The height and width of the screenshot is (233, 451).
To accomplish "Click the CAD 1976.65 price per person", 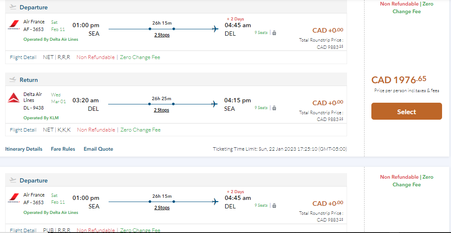I will tap(399, 80).
